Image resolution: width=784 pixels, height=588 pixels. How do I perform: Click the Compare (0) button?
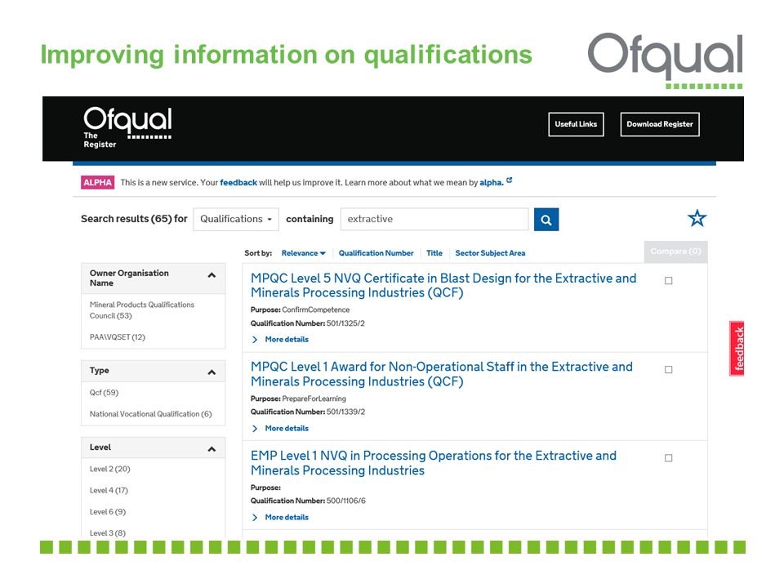(675, 252)
